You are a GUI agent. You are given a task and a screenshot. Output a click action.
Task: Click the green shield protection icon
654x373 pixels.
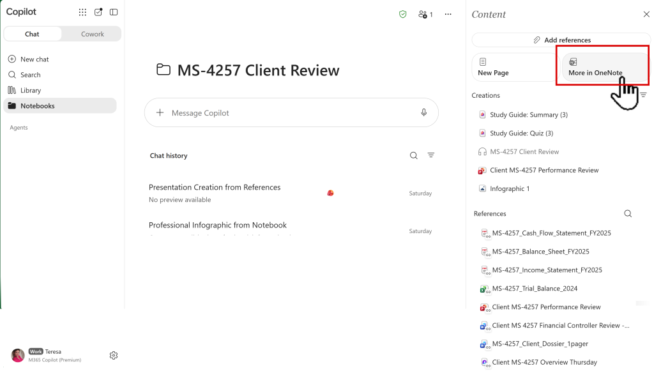(x=402, y=14)
